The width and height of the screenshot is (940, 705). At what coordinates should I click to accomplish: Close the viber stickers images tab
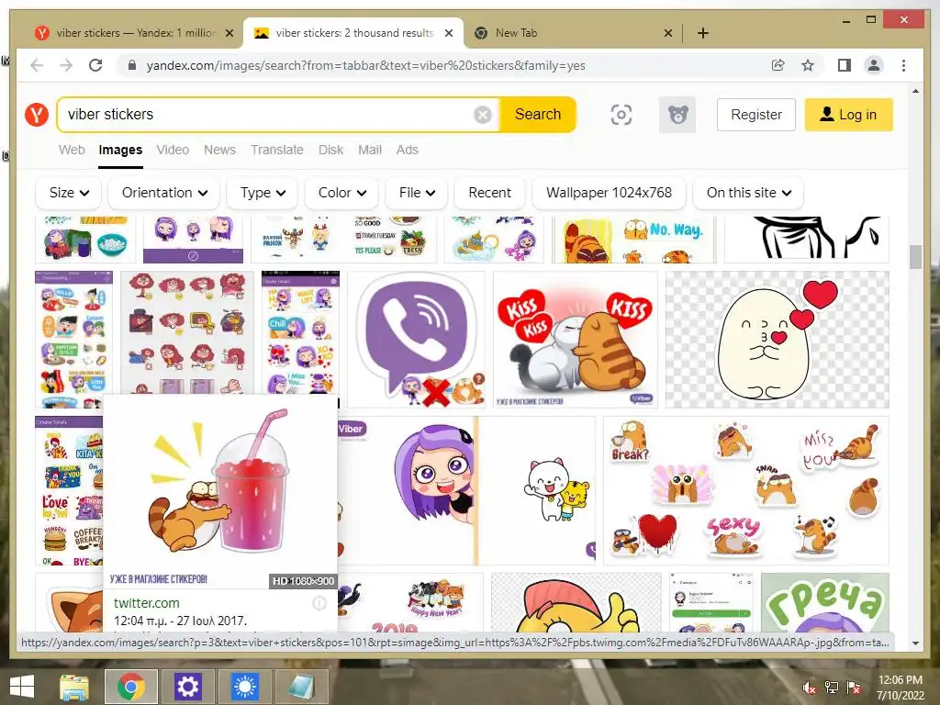tap(448, 33)
